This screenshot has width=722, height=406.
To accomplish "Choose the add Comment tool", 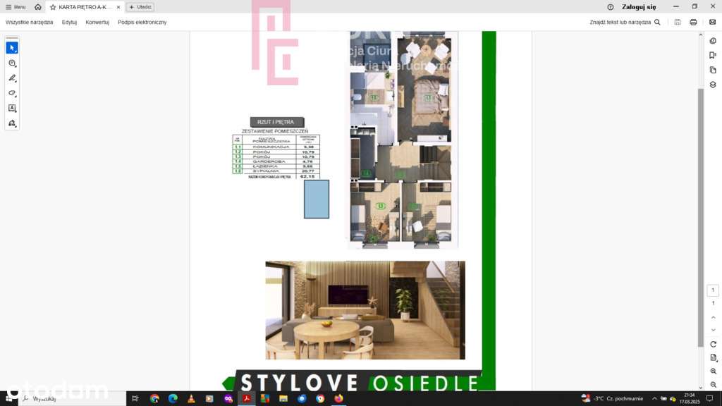I will point(12,63).
